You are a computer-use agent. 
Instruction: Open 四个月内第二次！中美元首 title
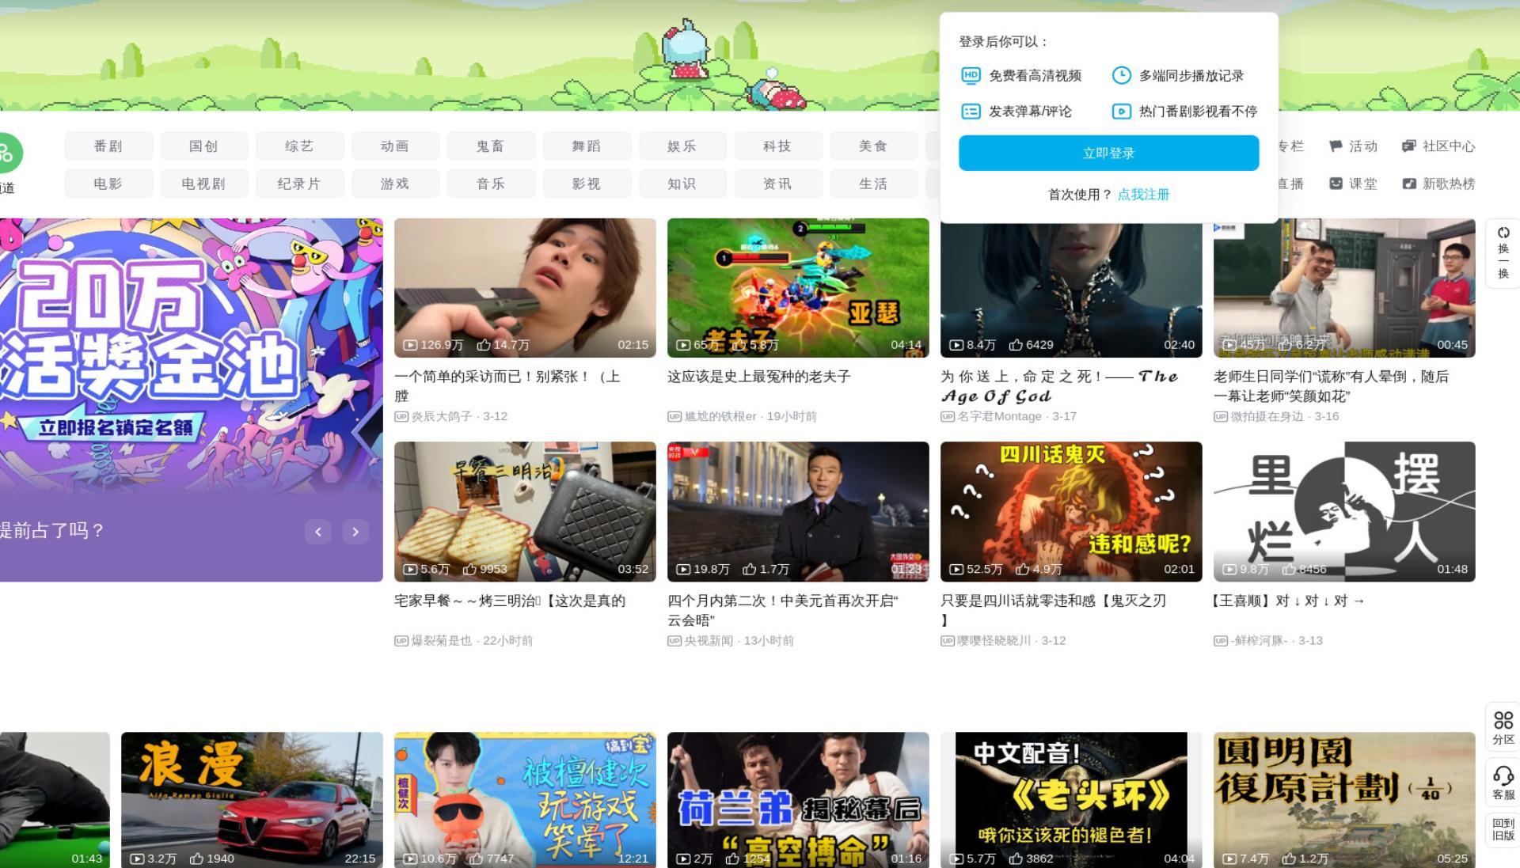tap(783, 610)
